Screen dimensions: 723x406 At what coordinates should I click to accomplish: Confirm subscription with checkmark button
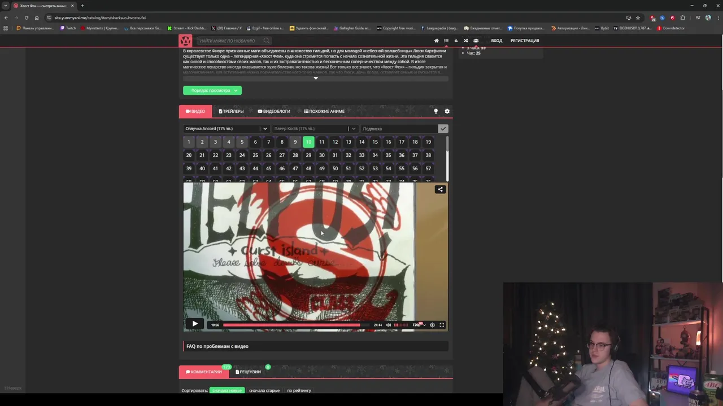tap(443, 129)
